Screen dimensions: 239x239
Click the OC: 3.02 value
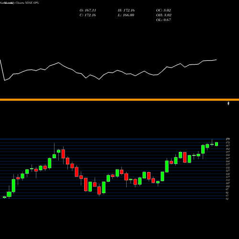[x=163, y=11]
